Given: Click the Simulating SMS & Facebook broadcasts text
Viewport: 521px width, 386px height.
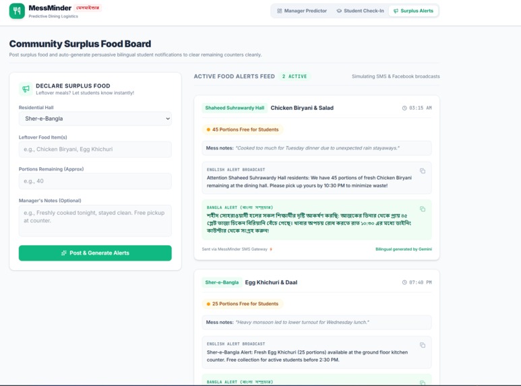Looking at the screenshot, I should [x=396, y=76].
